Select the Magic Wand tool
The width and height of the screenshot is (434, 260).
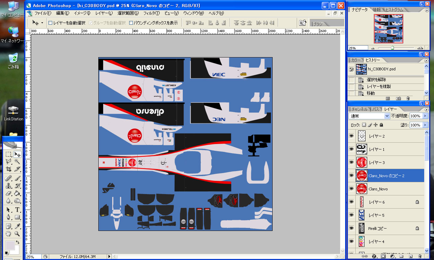click(x=17, y=162)
